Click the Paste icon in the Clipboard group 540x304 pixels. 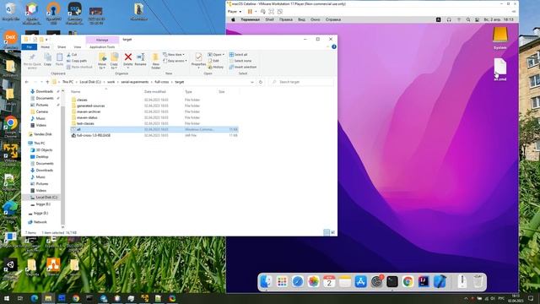pyautogui.click(x=60, y=57)
